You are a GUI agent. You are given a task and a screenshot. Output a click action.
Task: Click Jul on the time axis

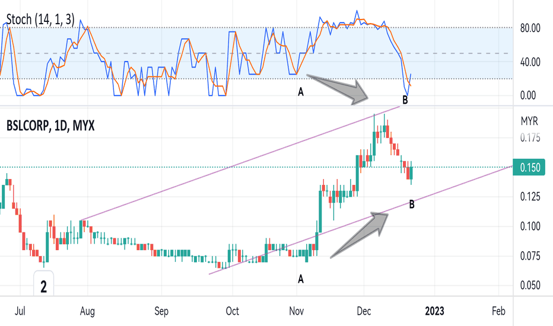[20, 311]
